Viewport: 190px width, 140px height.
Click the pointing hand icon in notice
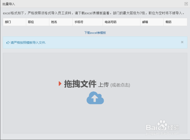click(8, 42)
